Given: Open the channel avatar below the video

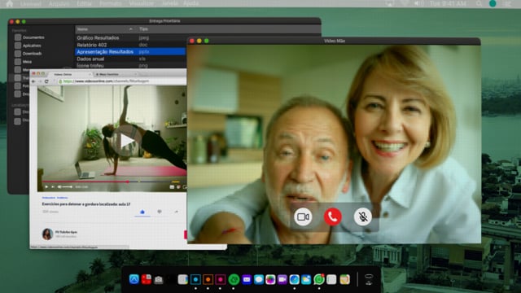Looking at the screenshot, I should click(x=47, y=234).
